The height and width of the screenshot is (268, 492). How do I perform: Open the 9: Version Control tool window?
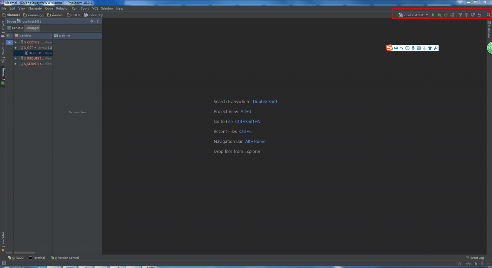pyautogui.click(x=65, y=258)
